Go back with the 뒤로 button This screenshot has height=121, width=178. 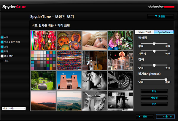click(145, 116)
